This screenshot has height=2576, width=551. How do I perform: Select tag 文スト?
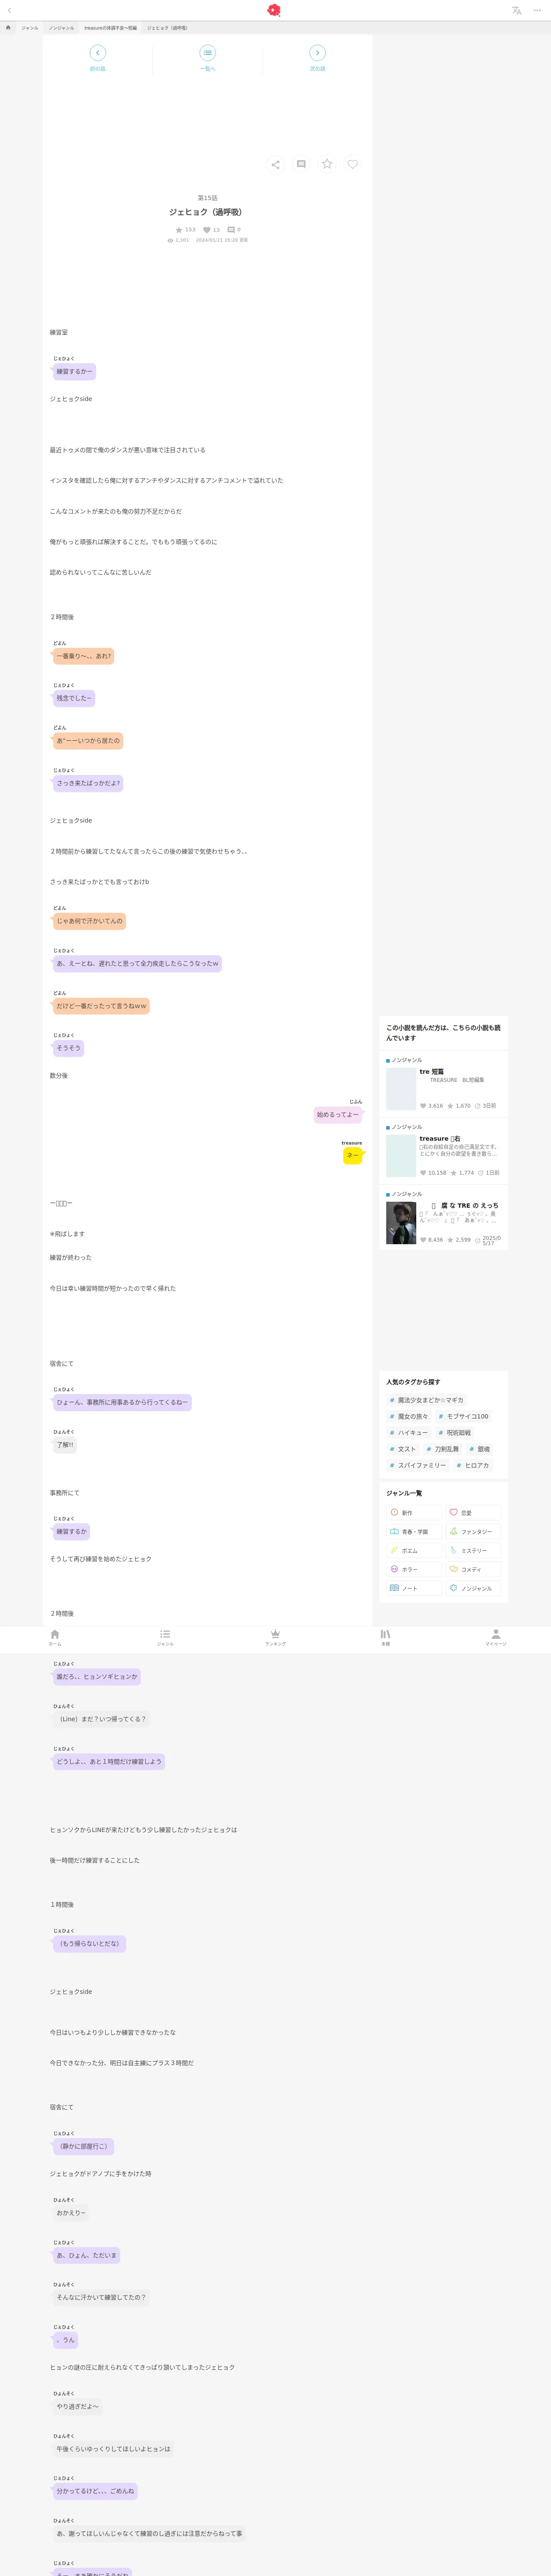pyautogui.click(x=402, y=1449)
